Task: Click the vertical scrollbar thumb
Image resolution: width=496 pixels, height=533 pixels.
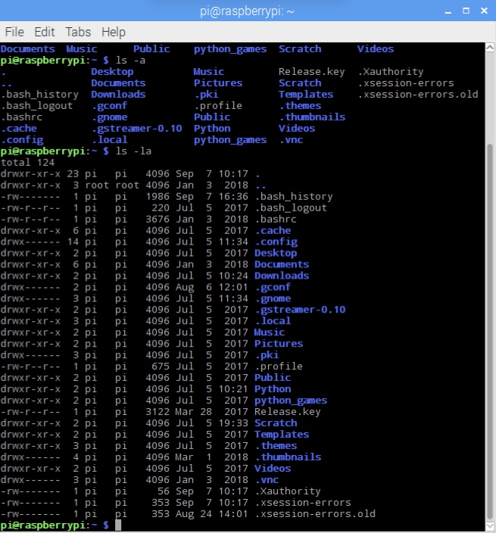Action: point(489,326)
